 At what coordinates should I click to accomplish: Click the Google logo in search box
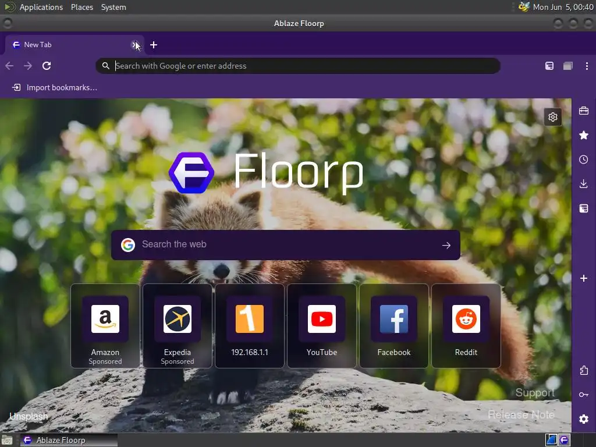pyautogui.click(x=128, y=245)
